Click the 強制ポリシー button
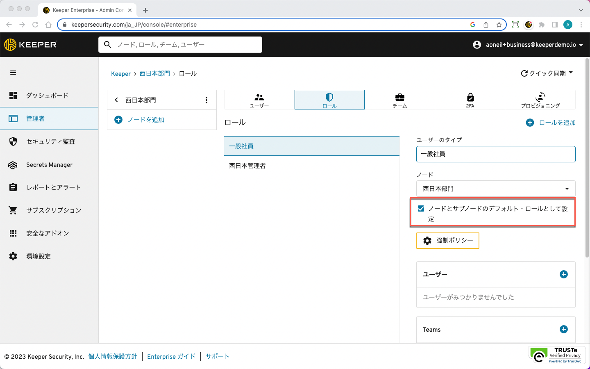The image size is (590, 369). click(x=447, y=241)
